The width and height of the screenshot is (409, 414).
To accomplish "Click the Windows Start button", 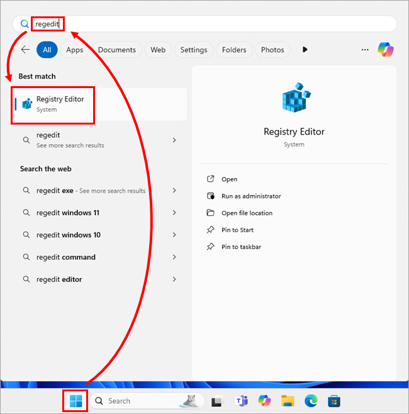I will (76, 401).
